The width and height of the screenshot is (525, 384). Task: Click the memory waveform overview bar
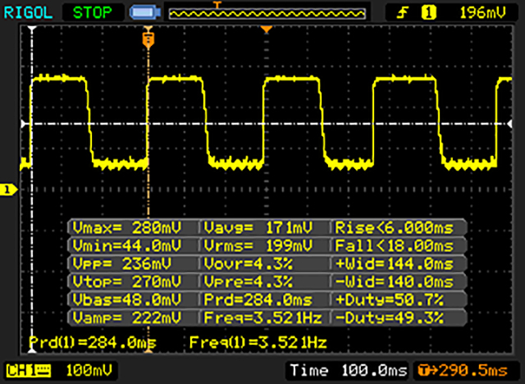click(267, 13)
